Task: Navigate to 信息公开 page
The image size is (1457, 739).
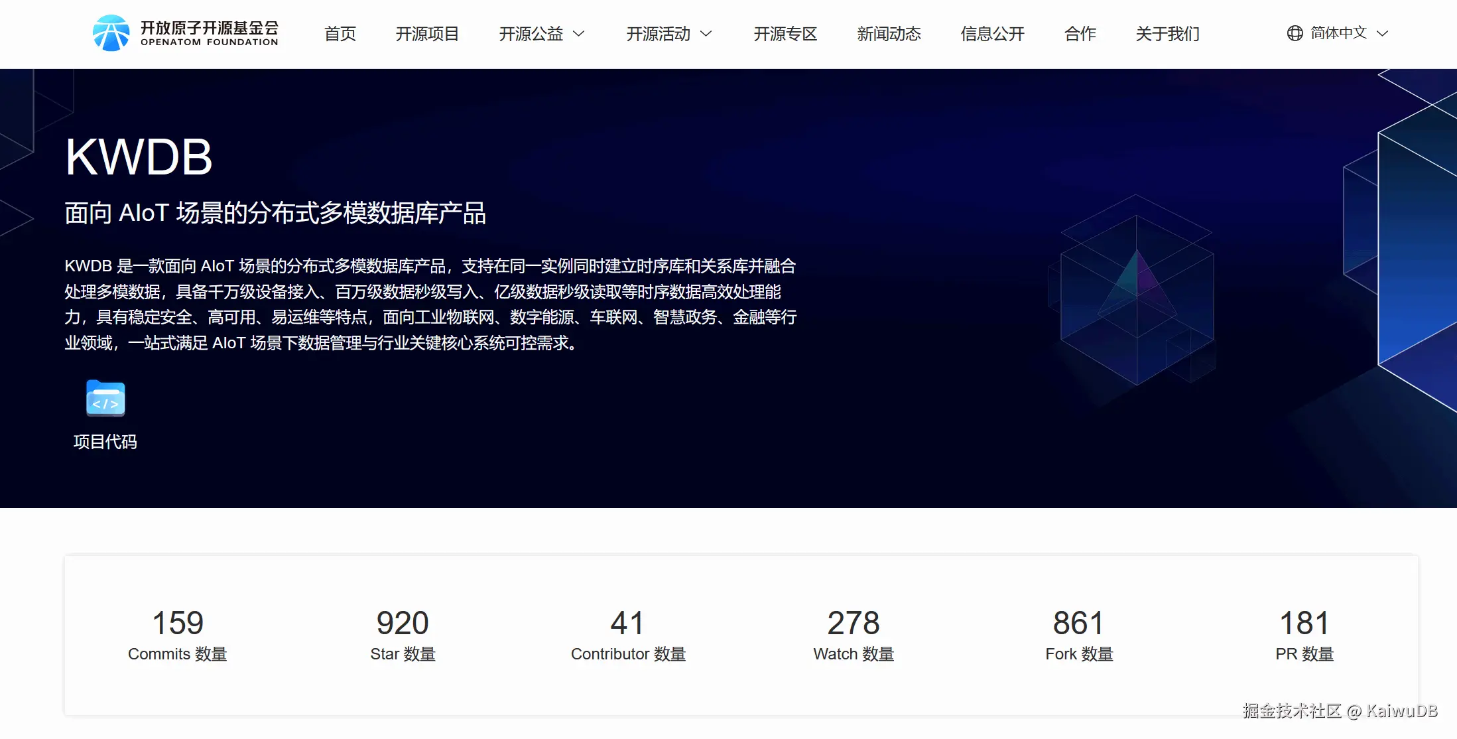Action: [x=992, y=34]
